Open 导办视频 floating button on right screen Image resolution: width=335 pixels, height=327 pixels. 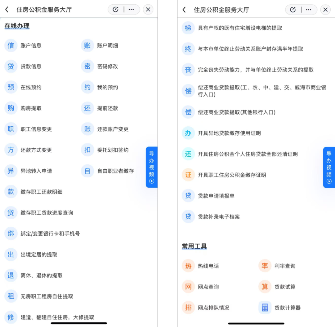pos(329,168)
